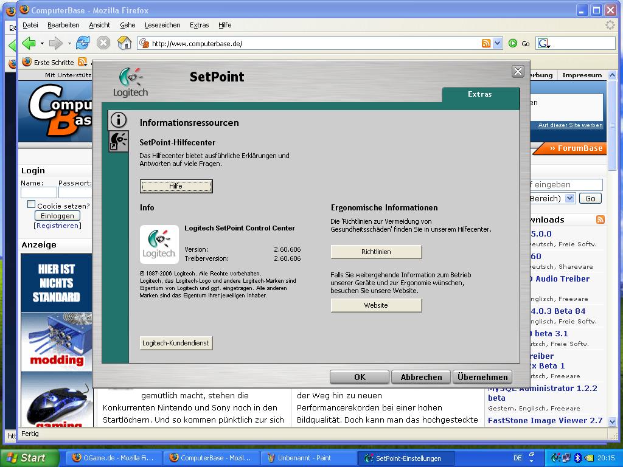Click the ComputerBase logo
Image resolution: width=623 pixels, height=467 pixels.
click(60, 111)
